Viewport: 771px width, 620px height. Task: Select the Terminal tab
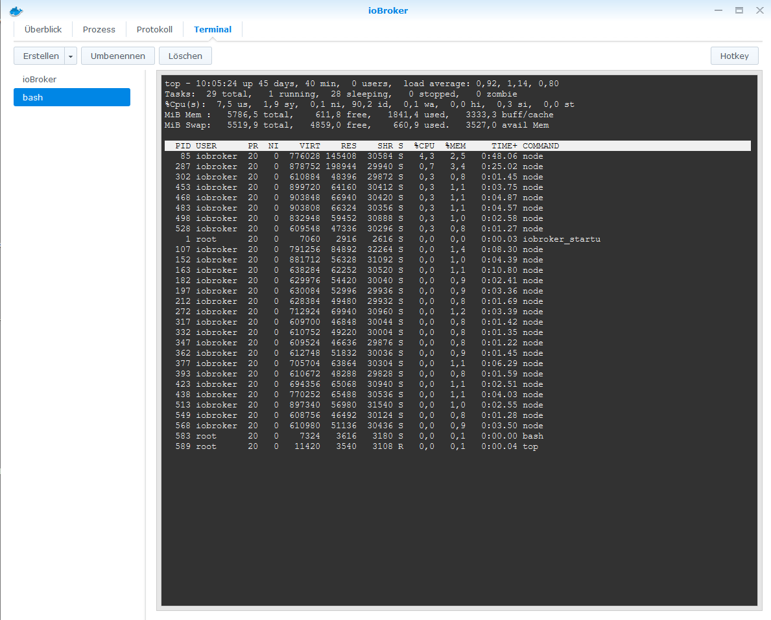coord(213,29)
